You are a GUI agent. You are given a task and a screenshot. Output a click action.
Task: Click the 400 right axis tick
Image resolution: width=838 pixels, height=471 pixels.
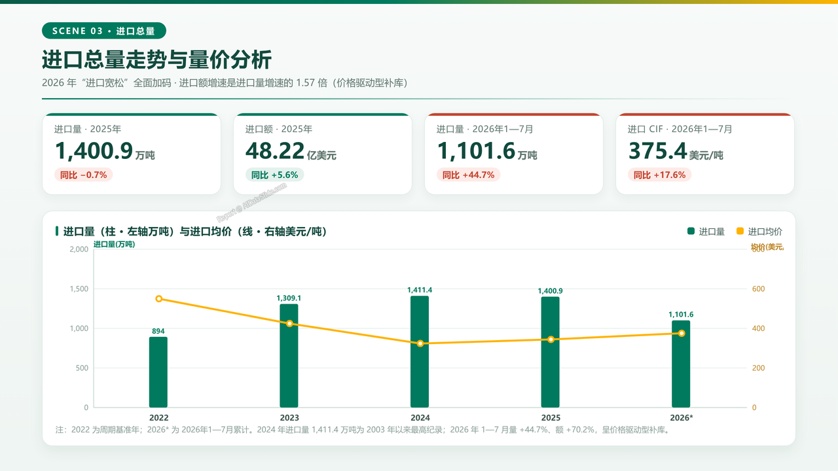click(758, 328)
